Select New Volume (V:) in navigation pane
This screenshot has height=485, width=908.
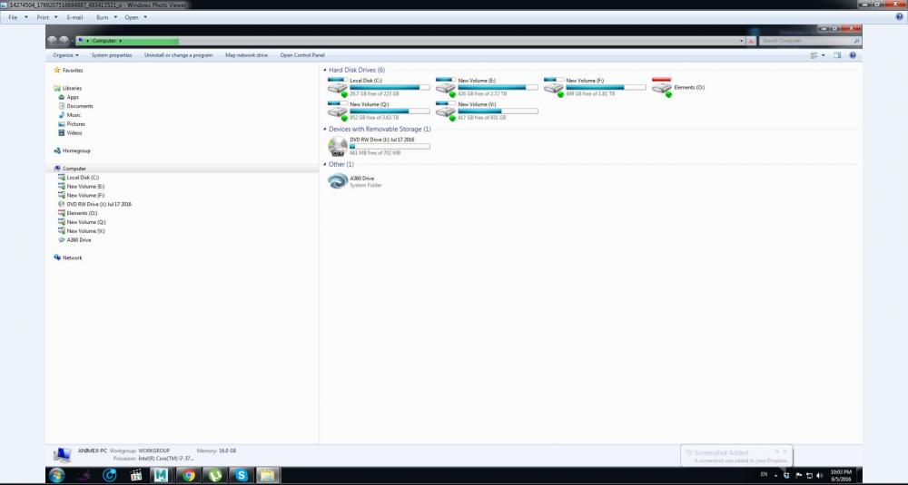coord(82,231)
